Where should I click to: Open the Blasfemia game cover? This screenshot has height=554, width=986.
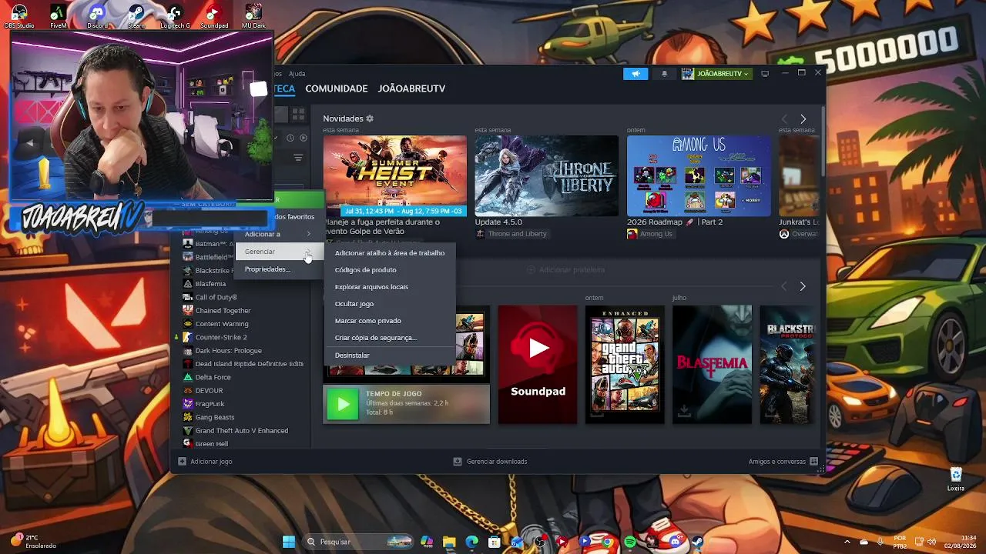click(712, 364)
